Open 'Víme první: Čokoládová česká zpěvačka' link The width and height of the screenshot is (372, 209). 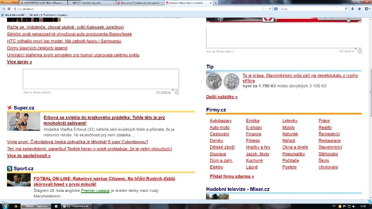[78, 142]
